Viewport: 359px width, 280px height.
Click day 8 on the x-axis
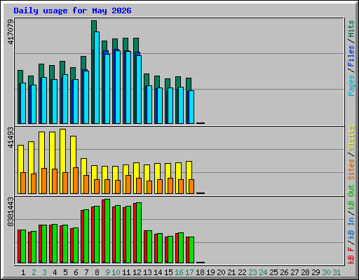click(x=97, y=272)
